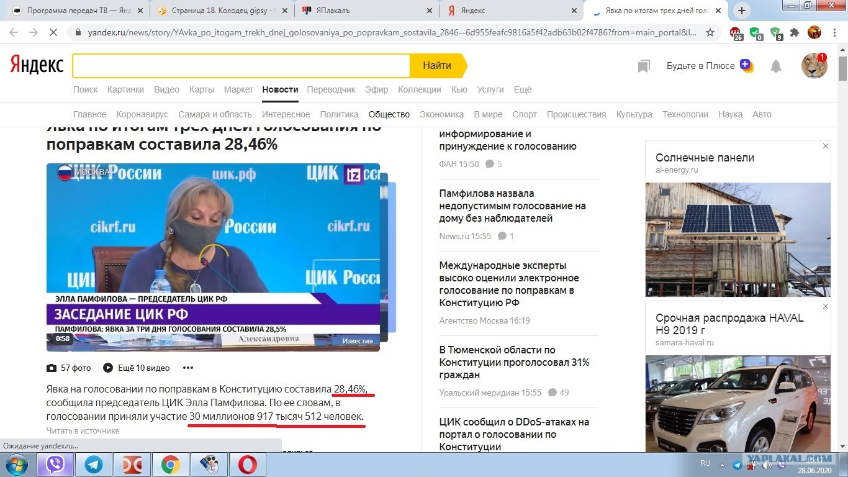Switch to the Программа передач ТВ tab

tap(77, 11)
